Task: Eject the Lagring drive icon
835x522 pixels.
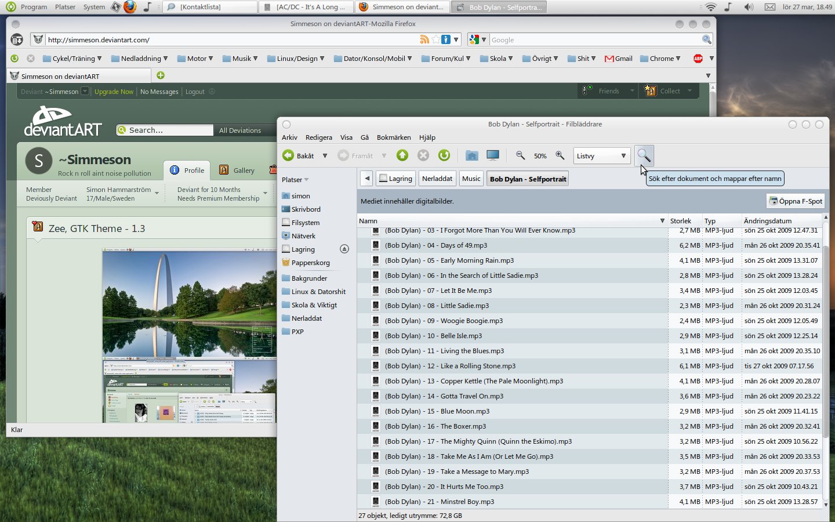Action: 344,249
